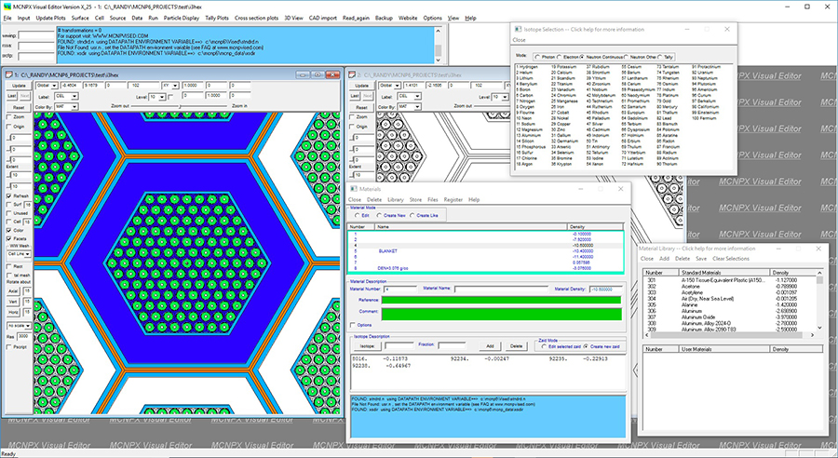Open the Color By MAT dropdown in plot 1

pos(74,106)
